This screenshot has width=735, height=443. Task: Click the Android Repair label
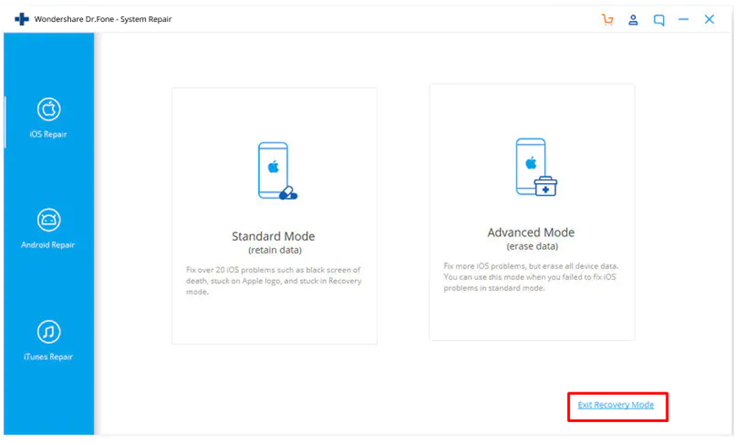(x=48, y=245)
